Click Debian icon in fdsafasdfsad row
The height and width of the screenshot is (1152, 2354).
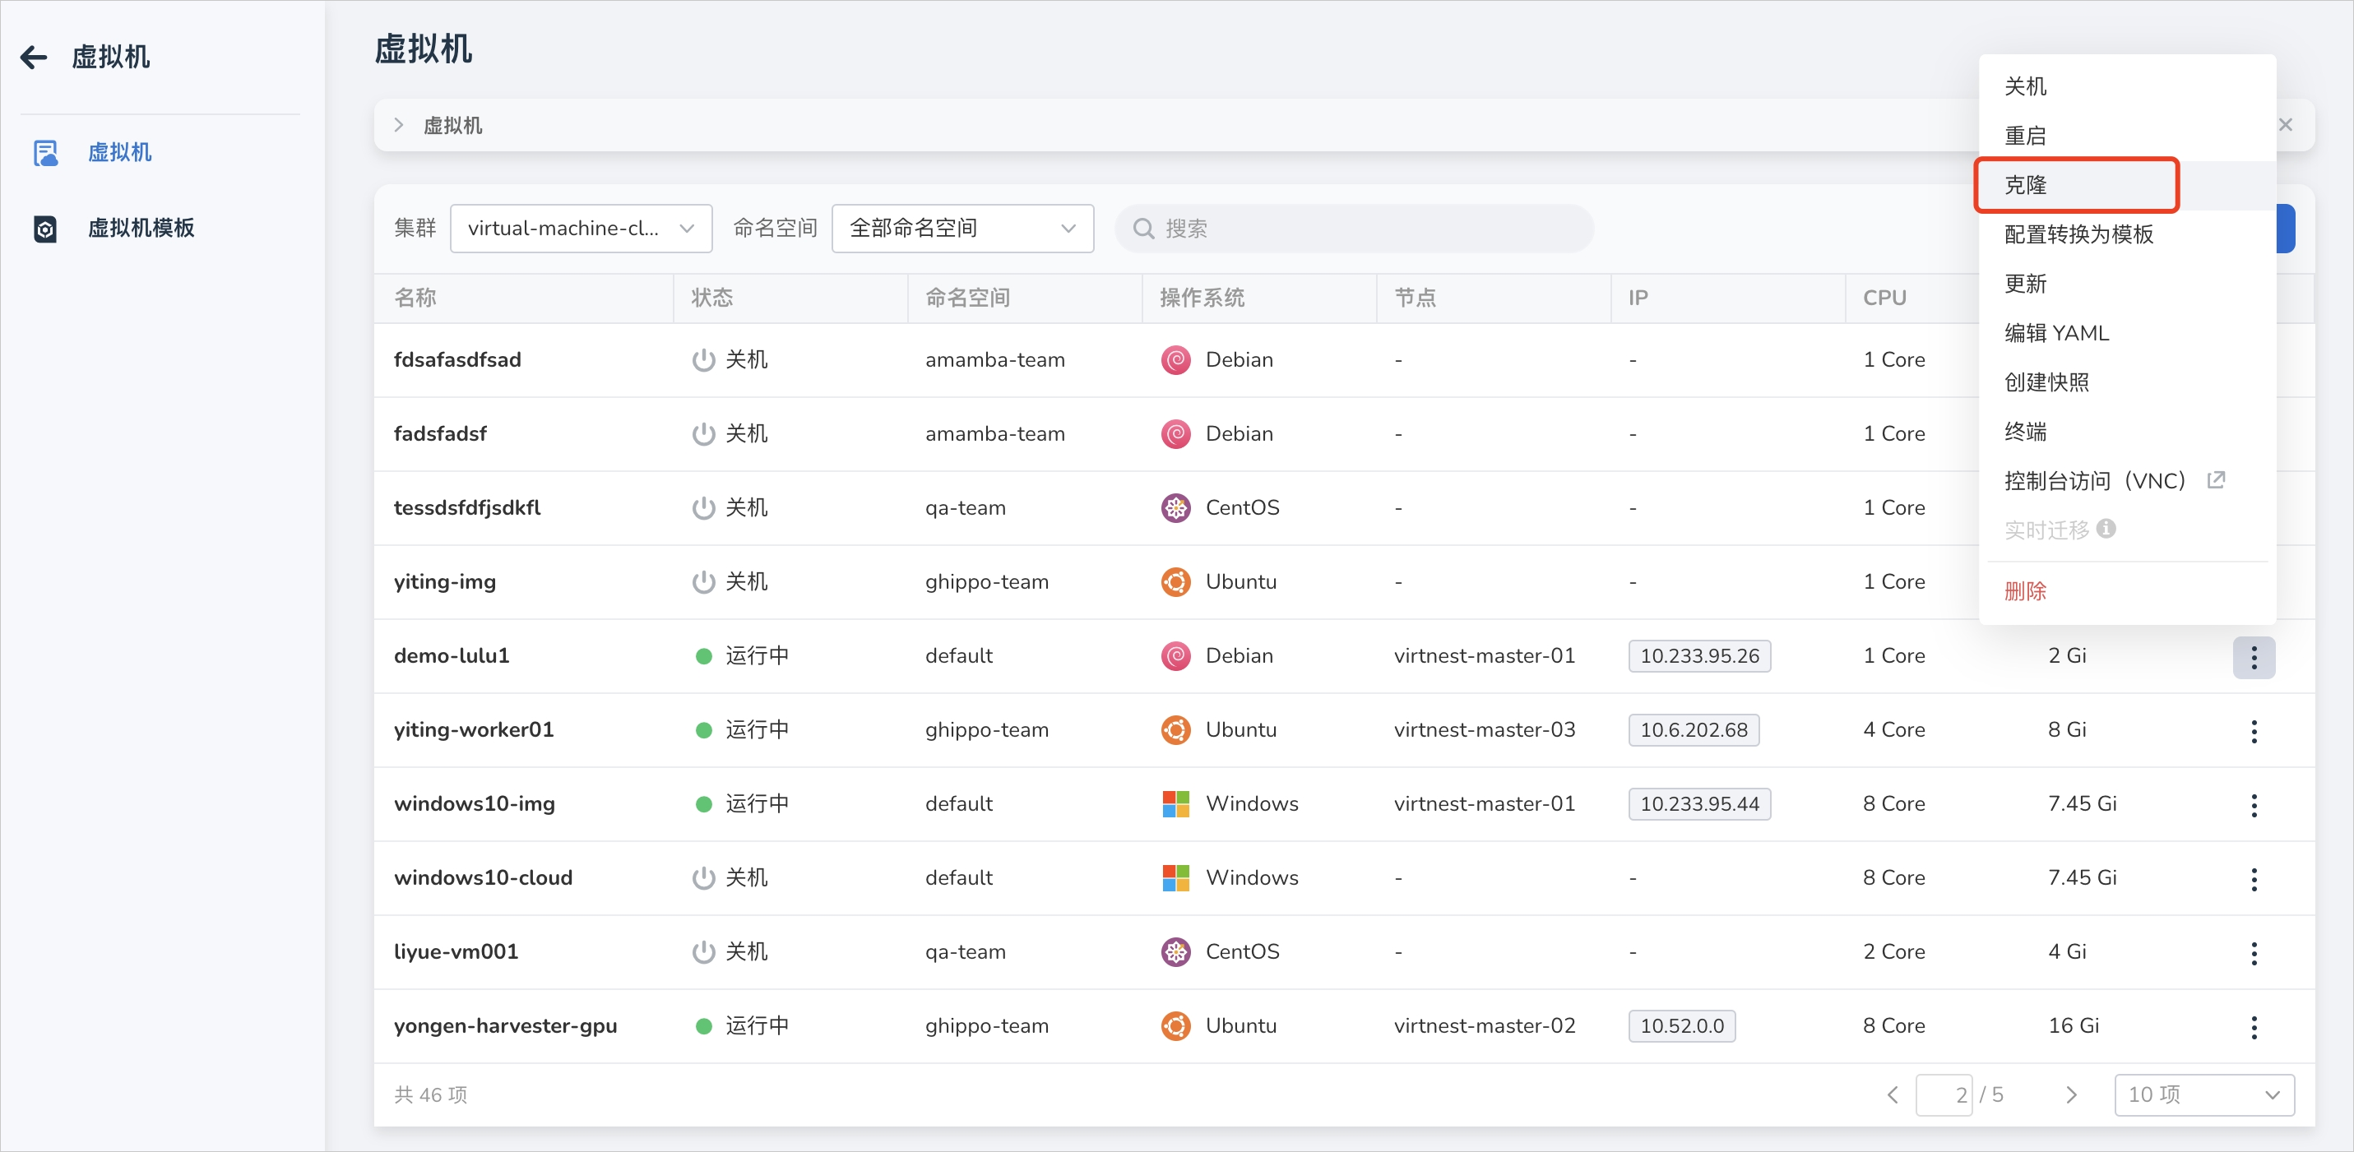1175,360
